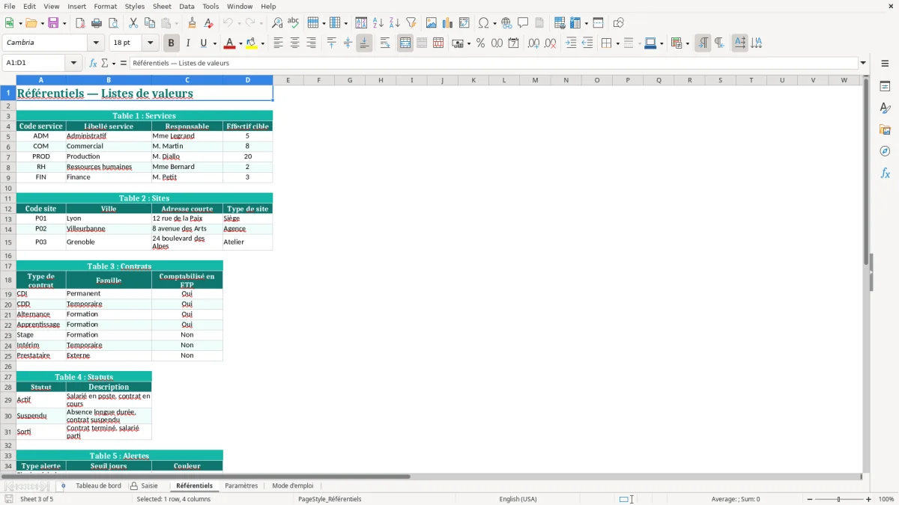Viewport: 899px width, 505px height.
Task: Click the zoom out minus button
Action: coord(808,499)
